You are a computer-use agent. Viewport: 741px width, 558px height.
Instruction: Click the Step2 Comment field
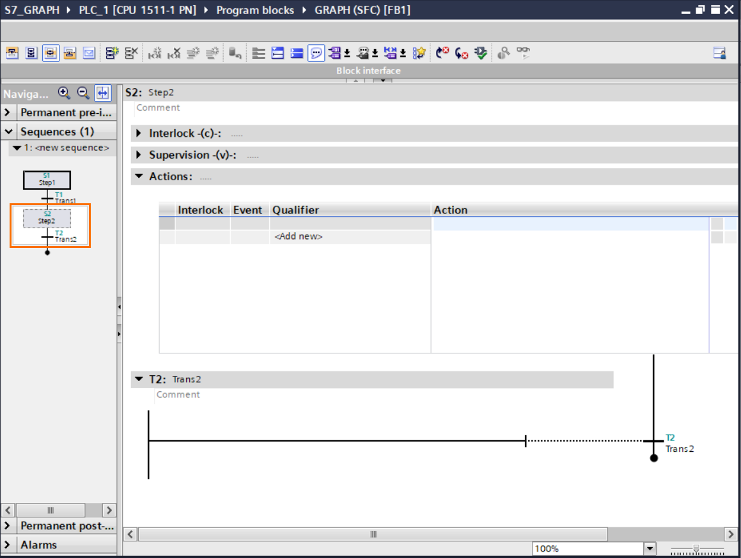coord(159,108)
